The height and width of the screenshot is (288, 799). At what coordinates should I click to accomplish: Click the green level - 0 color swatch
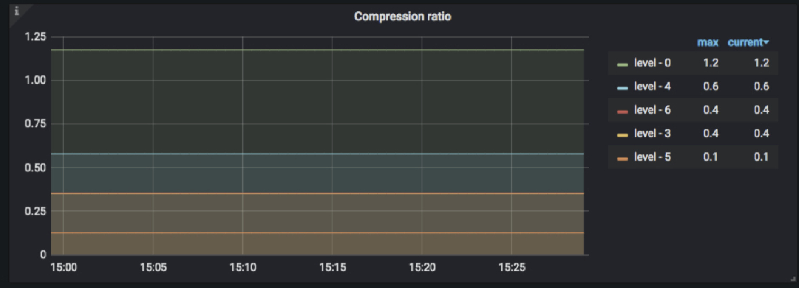tap(622, 64)
